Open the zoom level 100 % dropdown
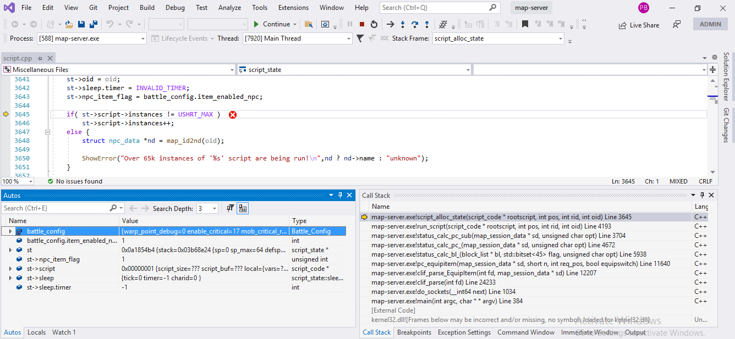This screenshot has height=339, width=735. [x=30, y=181]
